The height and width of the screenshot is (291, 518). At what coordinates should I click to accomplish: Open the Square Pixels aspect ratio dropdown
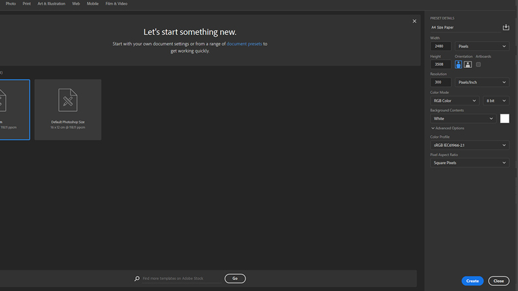[x=469, y=163]
